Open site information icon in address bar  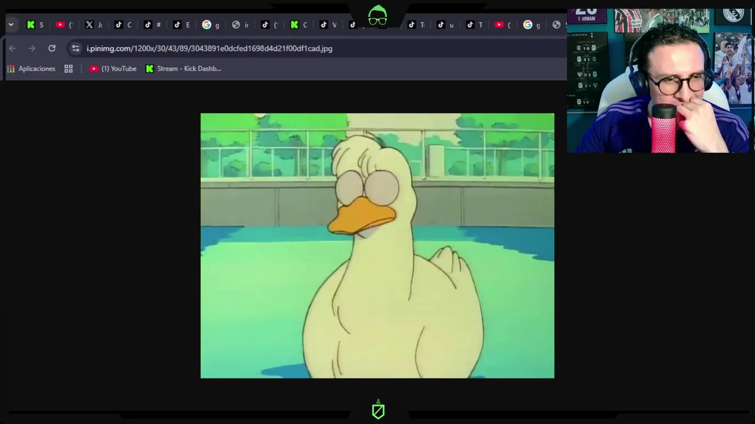coord(75,48)
